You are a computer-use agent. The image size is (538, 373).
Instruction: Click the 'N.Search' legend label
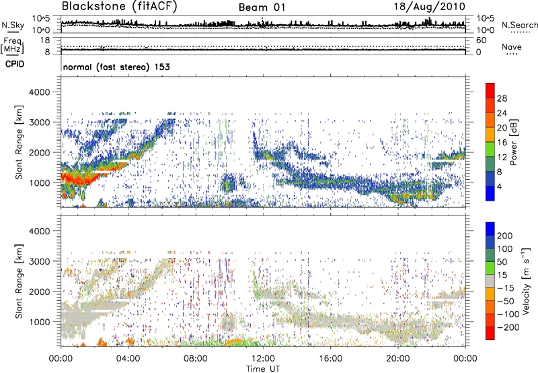pyautogui.click(x=520, y=25)
